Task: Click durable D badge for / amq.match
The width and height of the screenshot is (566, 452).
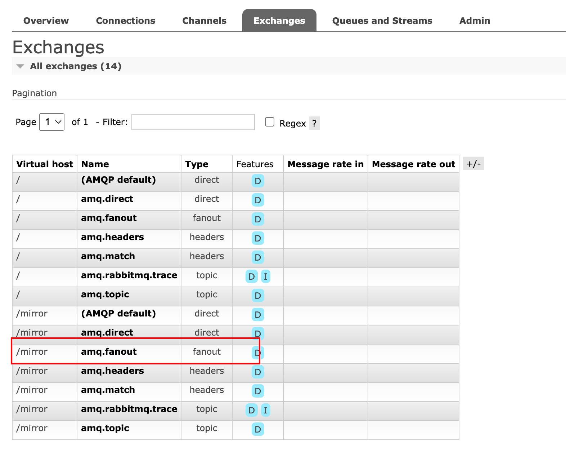Action: (x=258, y=257)
